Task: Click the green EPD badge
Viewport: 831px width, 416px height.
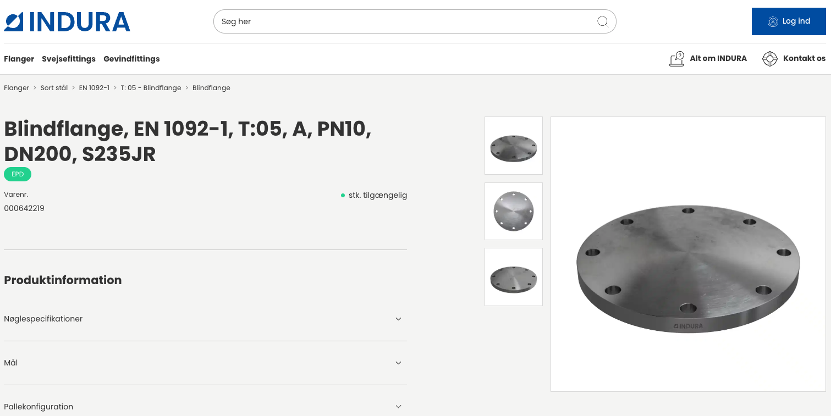Action: [18, 174]
